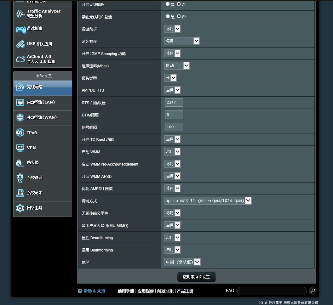Go to 系统管理 in the sidebar
Viewport: 333px width, 305px height.
click(x=43, y=178)
